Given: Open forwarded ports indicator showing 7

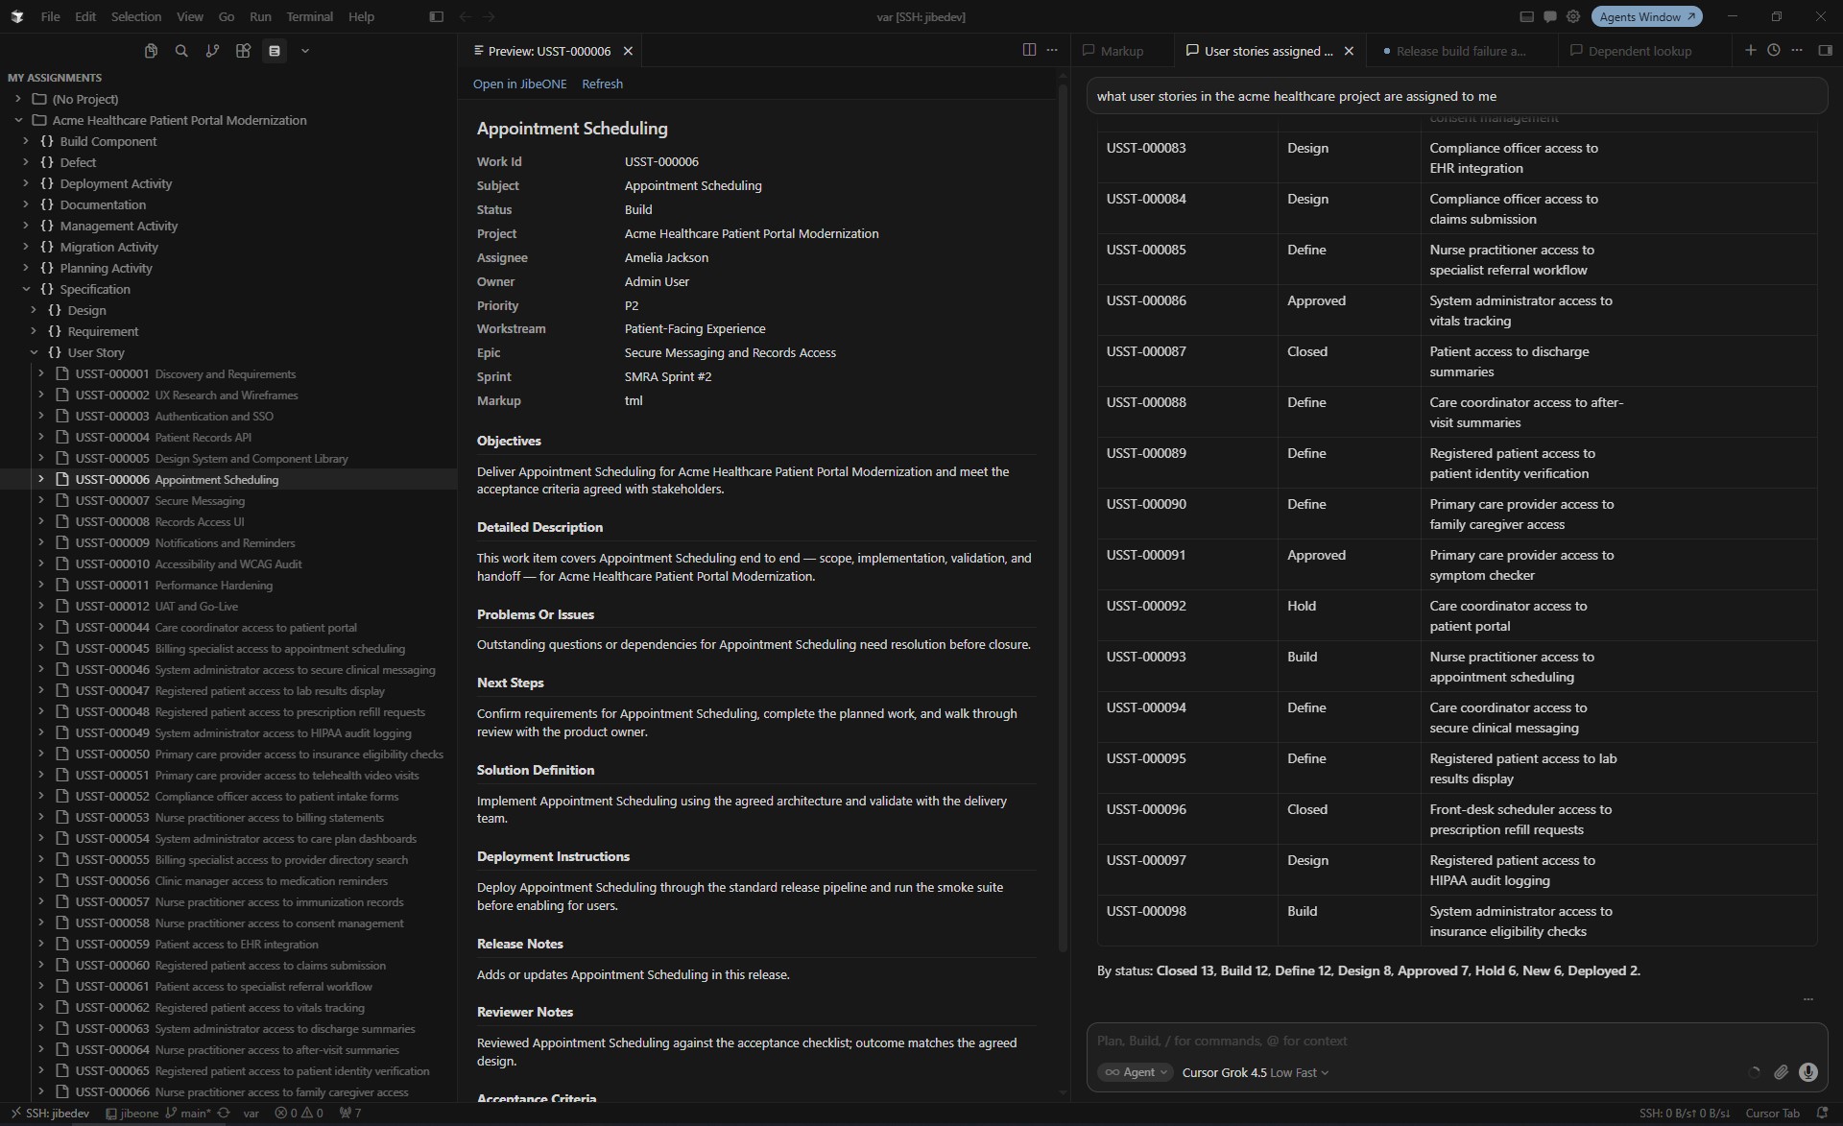Looking at the screenshot, I should (x=350, y=1114).
